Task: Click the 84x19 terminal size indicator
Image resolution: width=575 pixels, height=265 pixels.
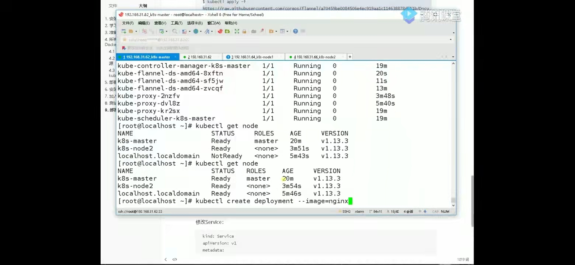Action: [x=376, y=212]
